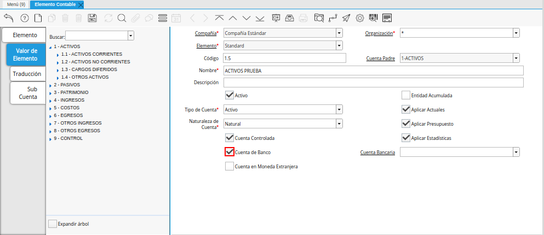The height and width of the screenshot is (235, 544).
Task: Switch to the Traducción tab
Action: pyautogui.click(x=27, y=73)
